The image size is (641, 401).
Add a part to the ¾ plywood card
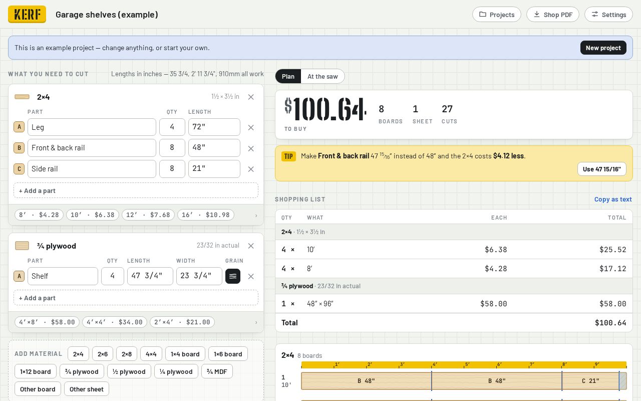[136, 298]
